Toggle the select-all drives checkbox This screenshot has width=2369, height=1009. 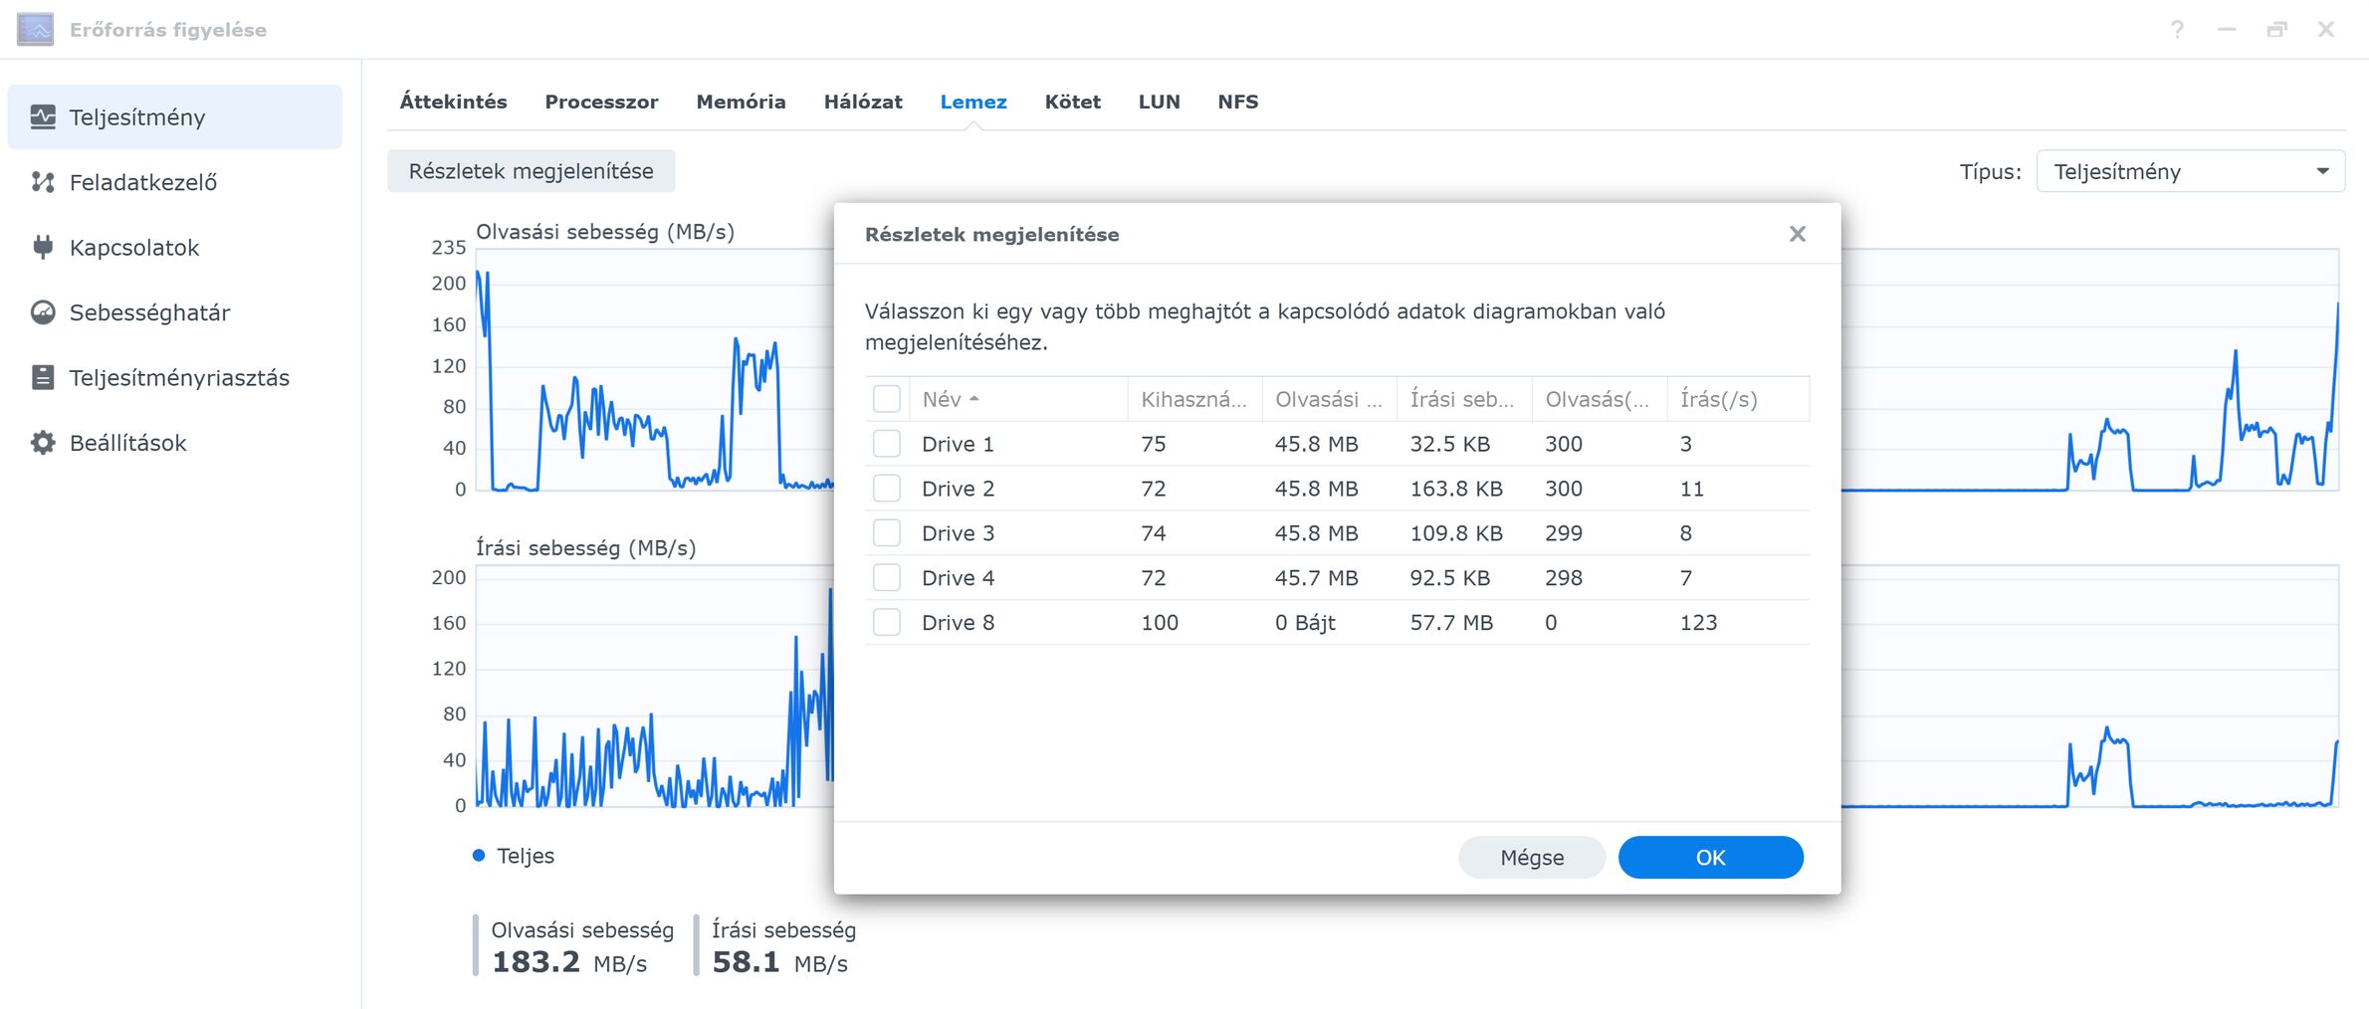coord(886,399)
